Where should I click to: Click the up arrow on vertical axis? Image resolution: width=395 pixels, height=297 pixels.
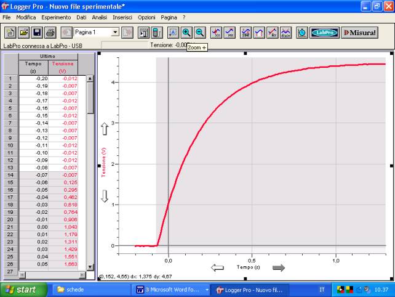click(x=104, y=129)
